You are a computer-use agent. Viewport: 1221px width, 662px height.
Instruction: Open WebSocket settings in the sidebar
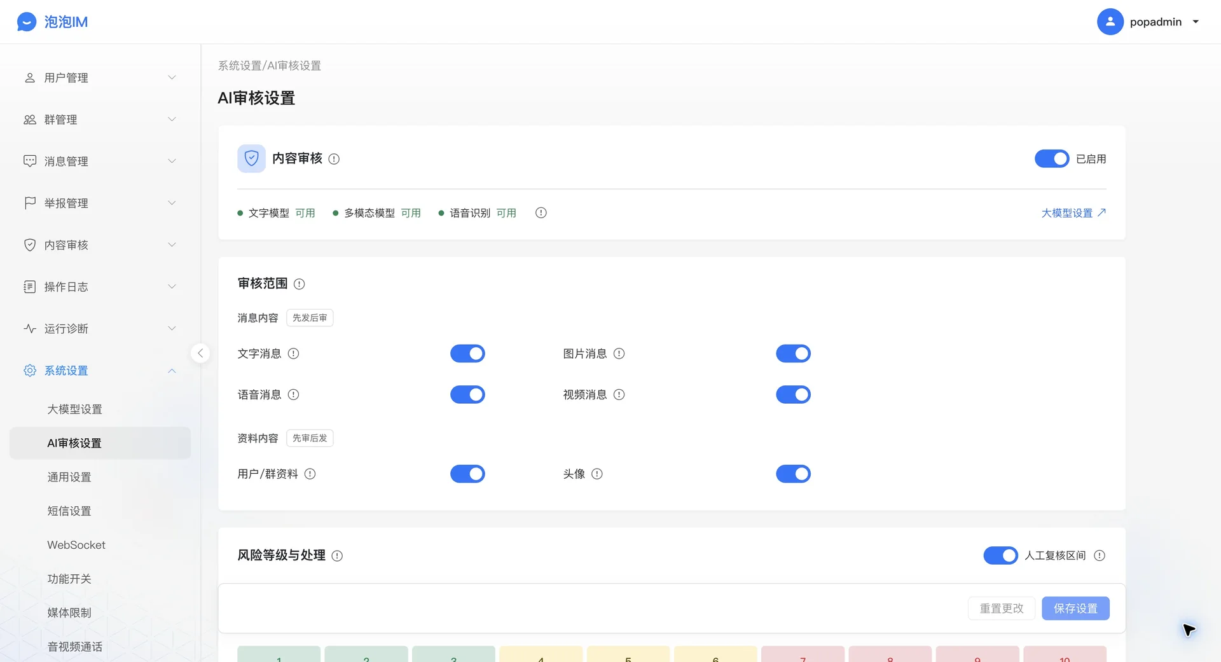click(x=100, y=545)
